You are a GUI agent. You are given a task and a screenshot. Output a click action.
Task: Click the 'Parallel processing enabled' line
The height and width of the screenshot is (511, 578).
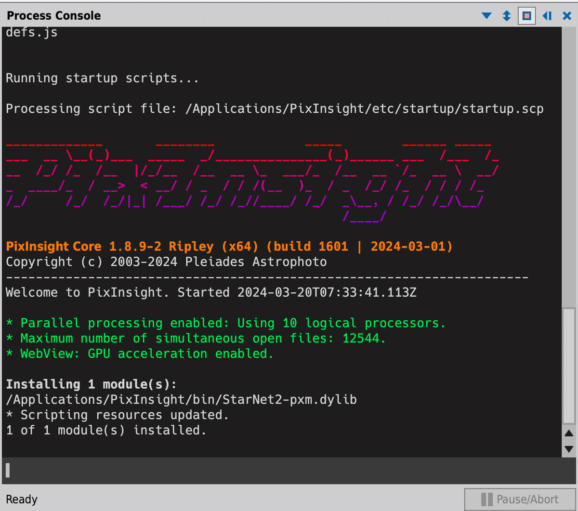click(x=226, y=323)
